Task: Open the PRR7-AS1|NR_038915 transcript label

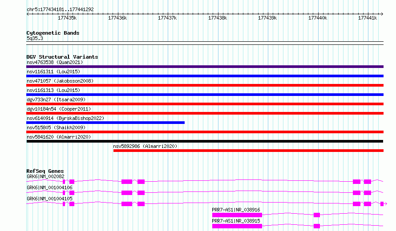Action: (236, 221)
